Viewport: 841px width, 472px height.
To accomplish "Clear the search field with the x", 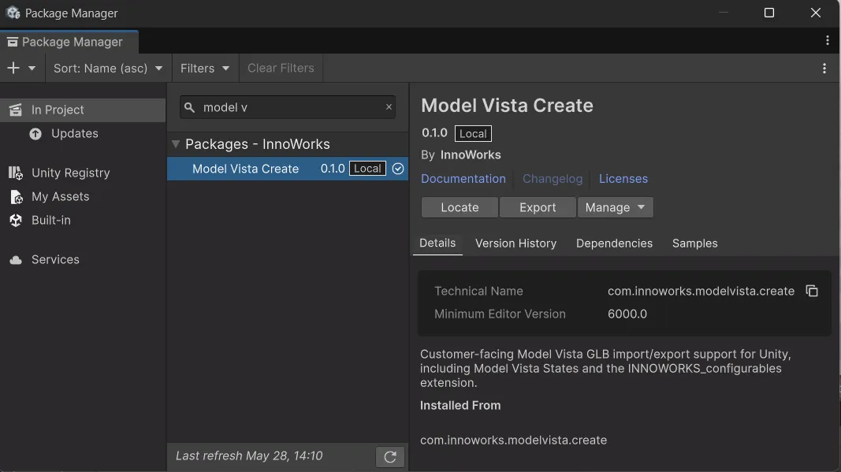I will tap(389, 107).
